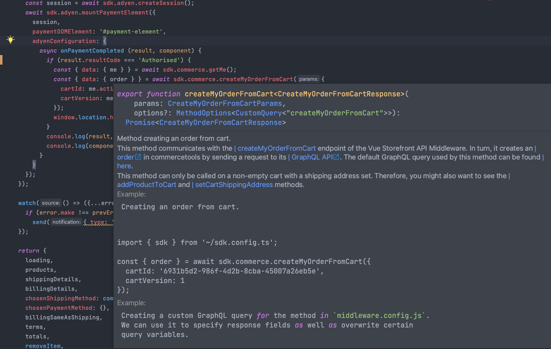This screenshot has width=551, height=349.
Task: Open the addProductToCart method link
Action: [146, 185]
